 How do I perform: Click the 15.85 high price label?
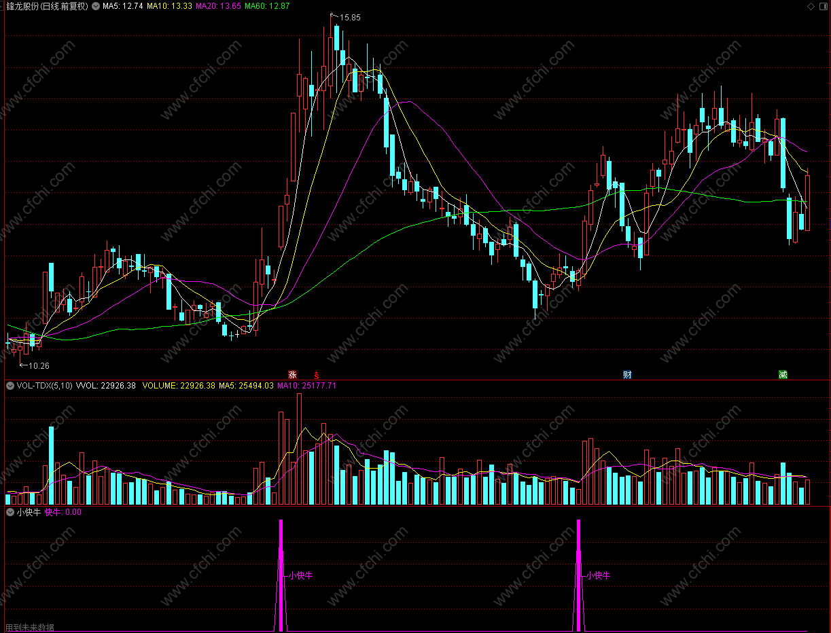pyautogui.click(x=351, y=17)
